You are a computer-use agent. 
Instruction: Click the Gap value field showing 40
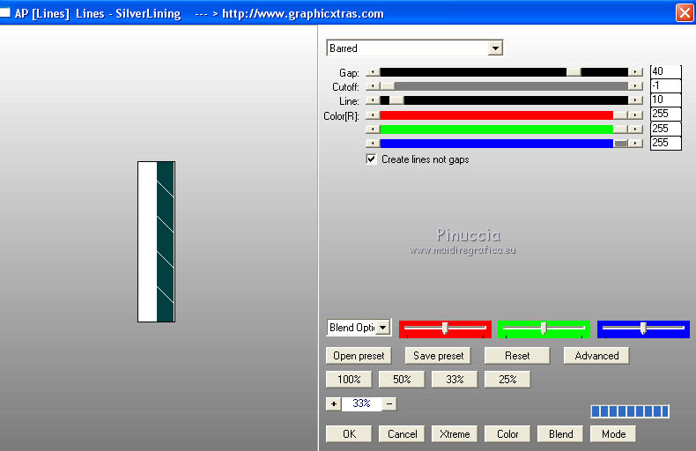665,71
